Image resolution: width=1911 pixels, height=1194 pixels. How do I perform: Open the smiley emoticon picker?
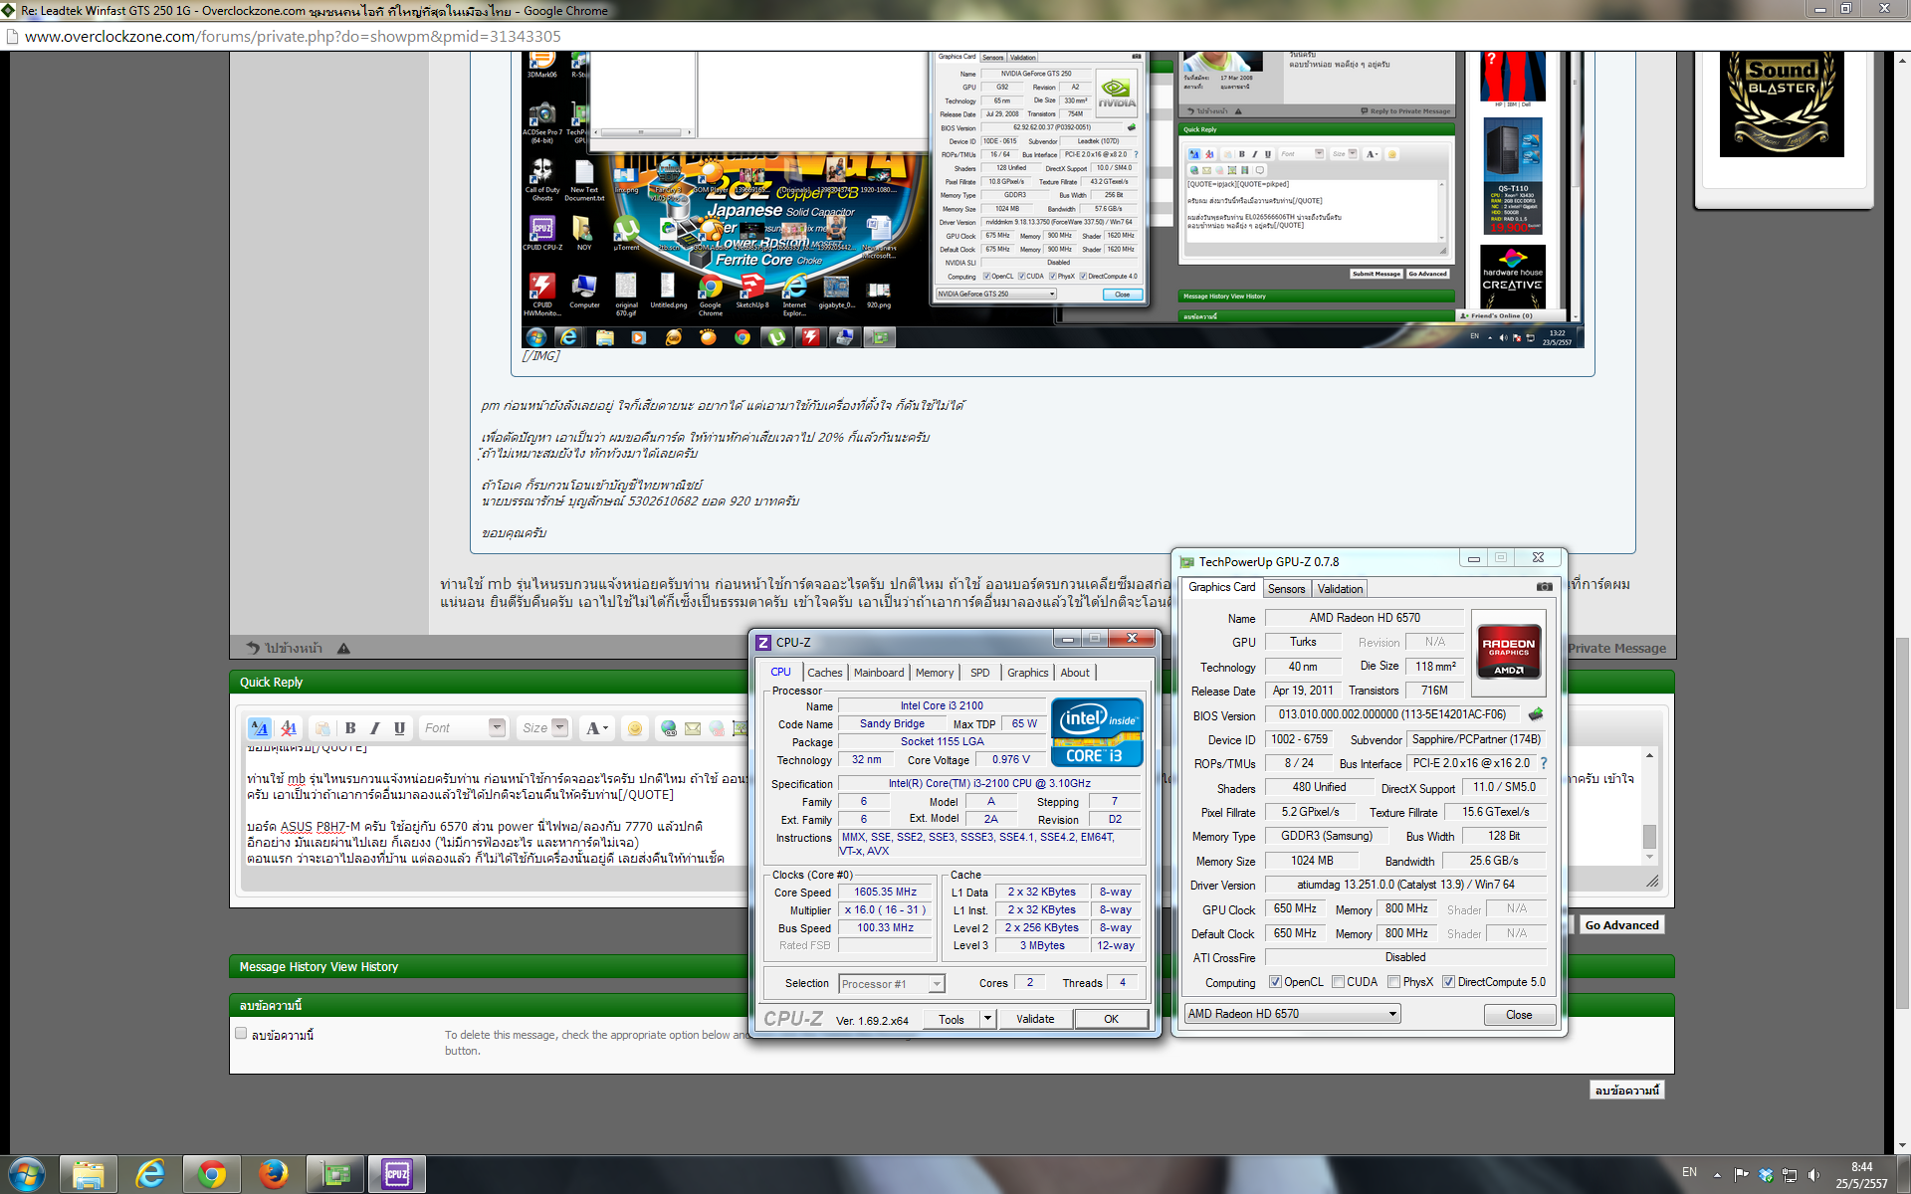(x=634, y=728)
